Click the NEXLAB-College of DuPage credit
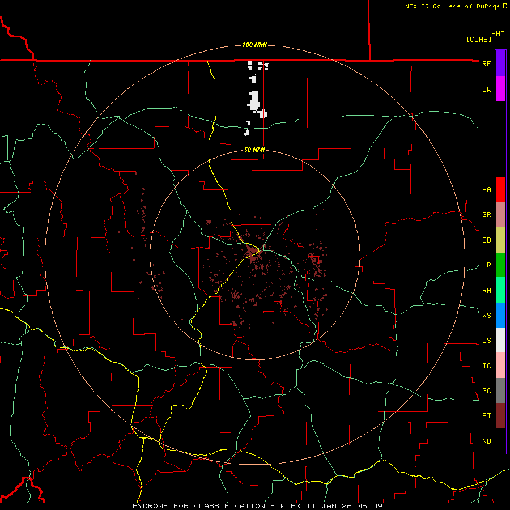This screenshot has height=510, width=510. tap(456, 6)
